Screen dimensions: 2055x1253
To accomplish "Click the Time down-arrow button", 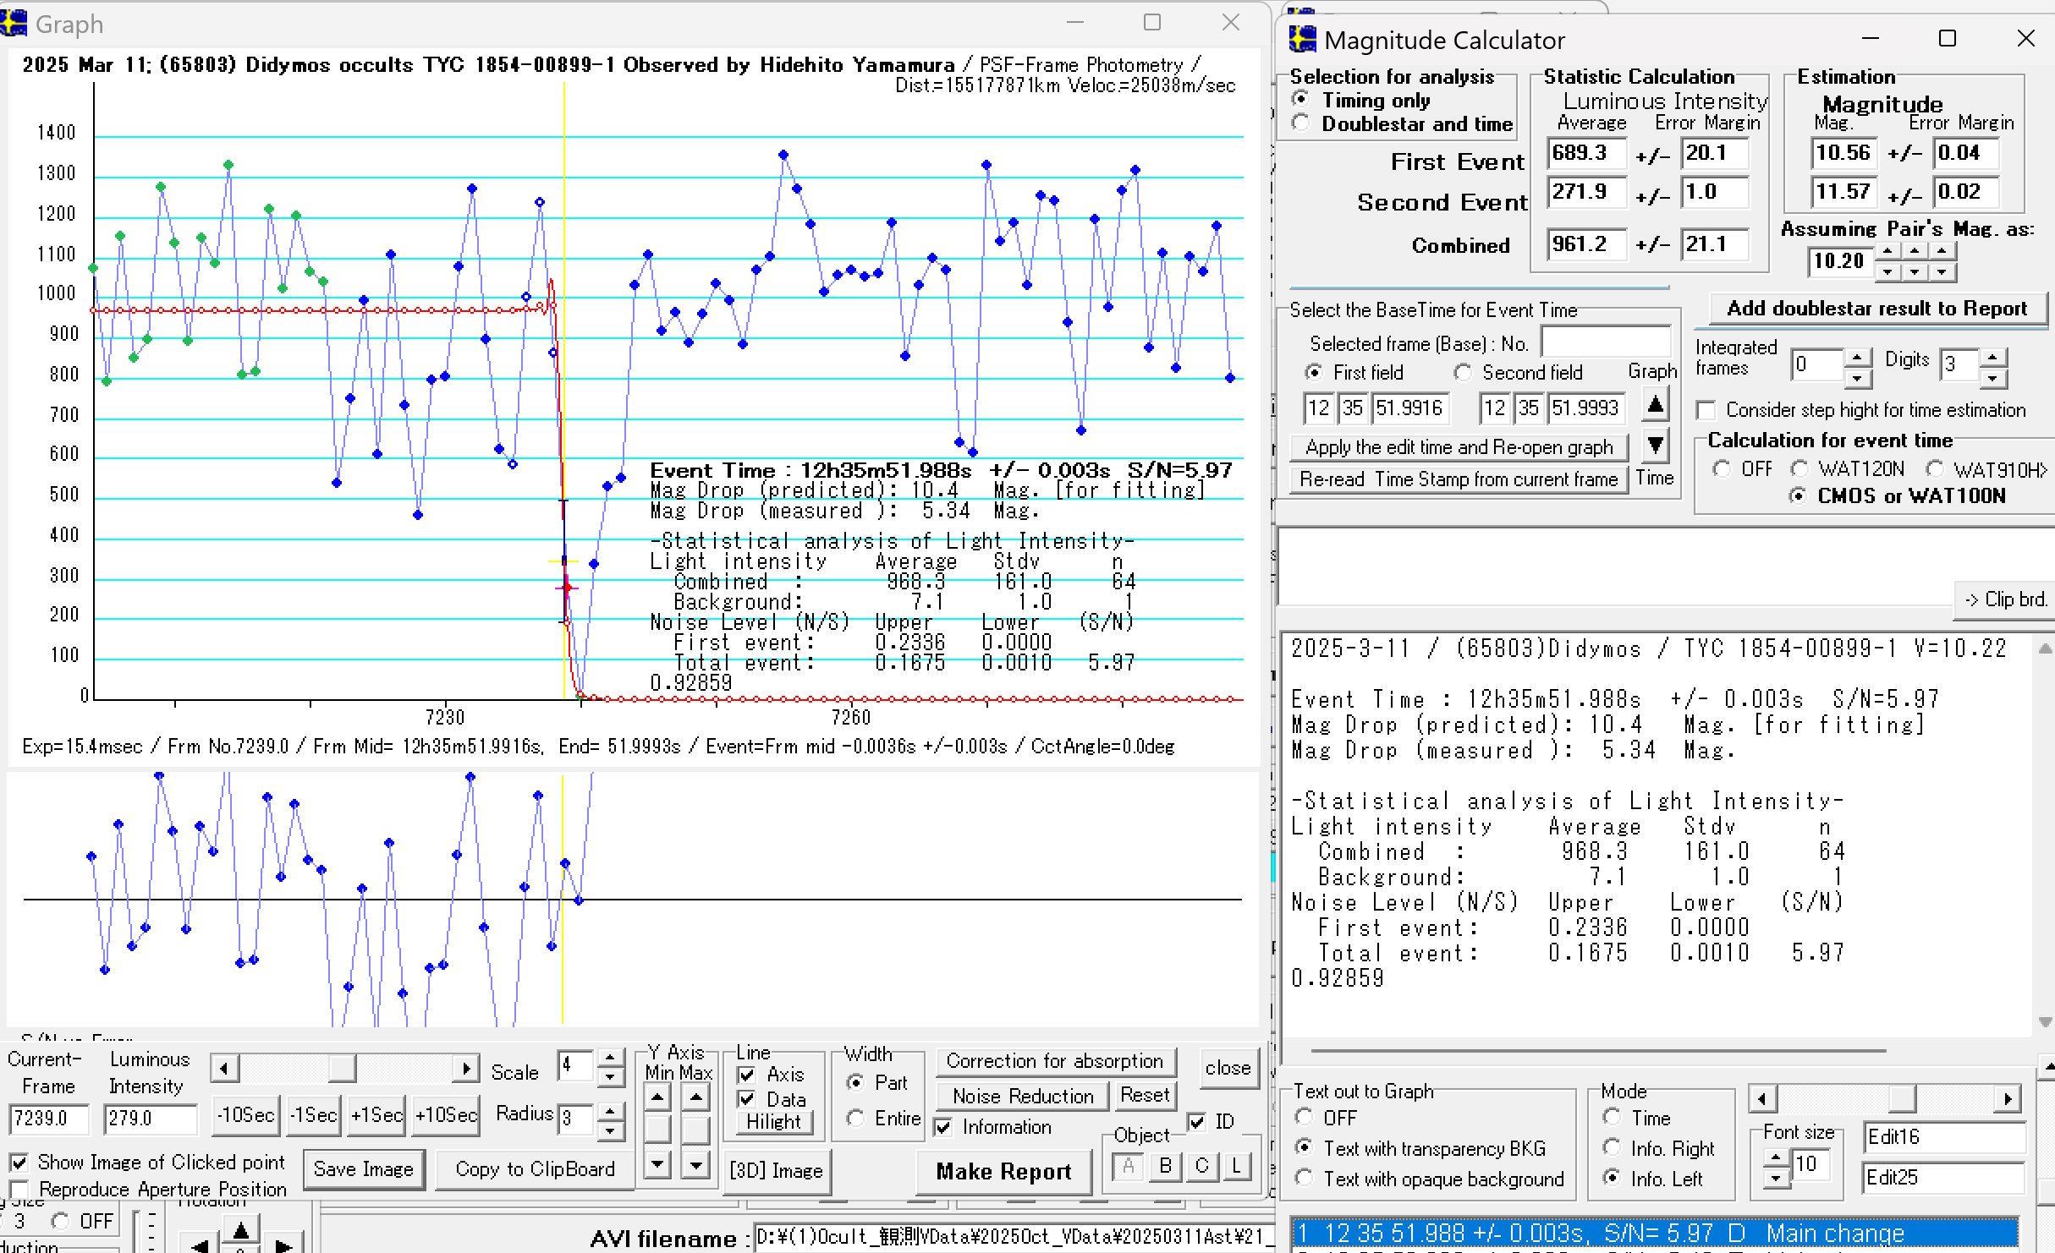I will point(1655,445).
